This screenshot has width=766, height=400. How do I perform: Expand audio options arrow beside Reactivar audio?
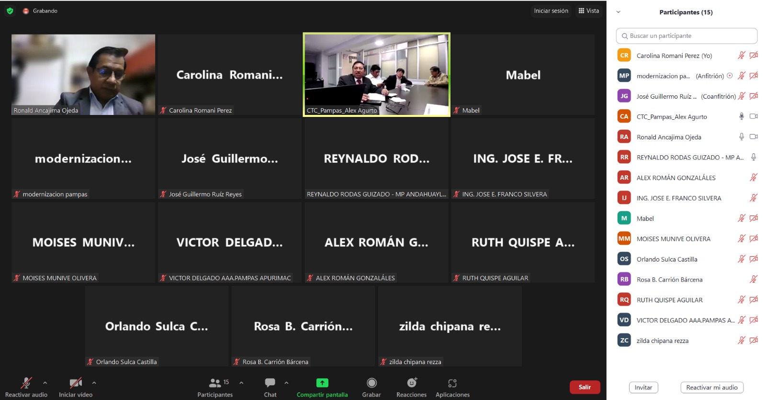tap(45, 383)
